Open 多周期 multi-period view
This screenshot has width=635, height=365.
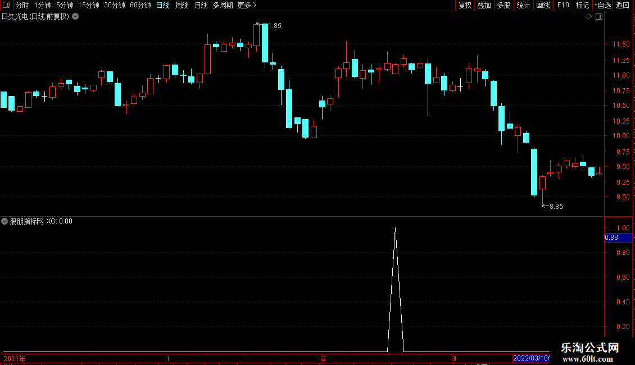(x=223, y=5)
